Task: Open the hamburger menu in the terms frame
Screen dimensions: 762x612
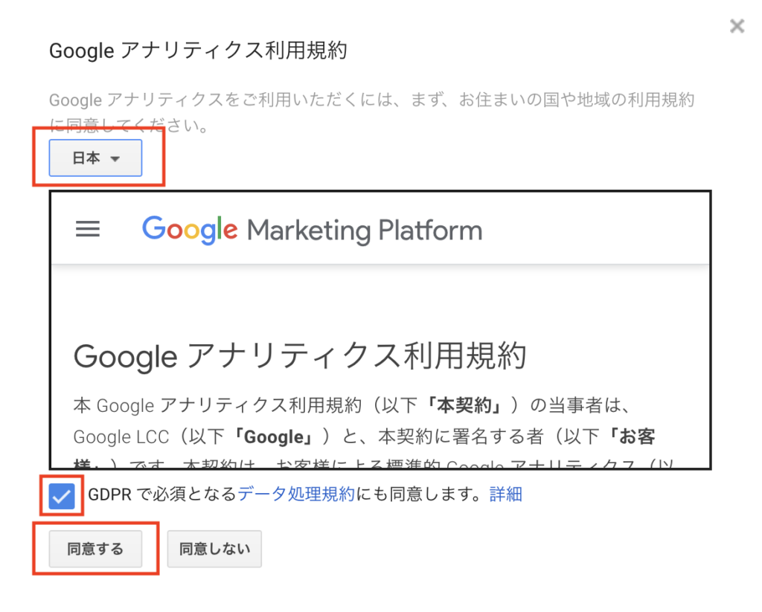Action: [88, 229]
